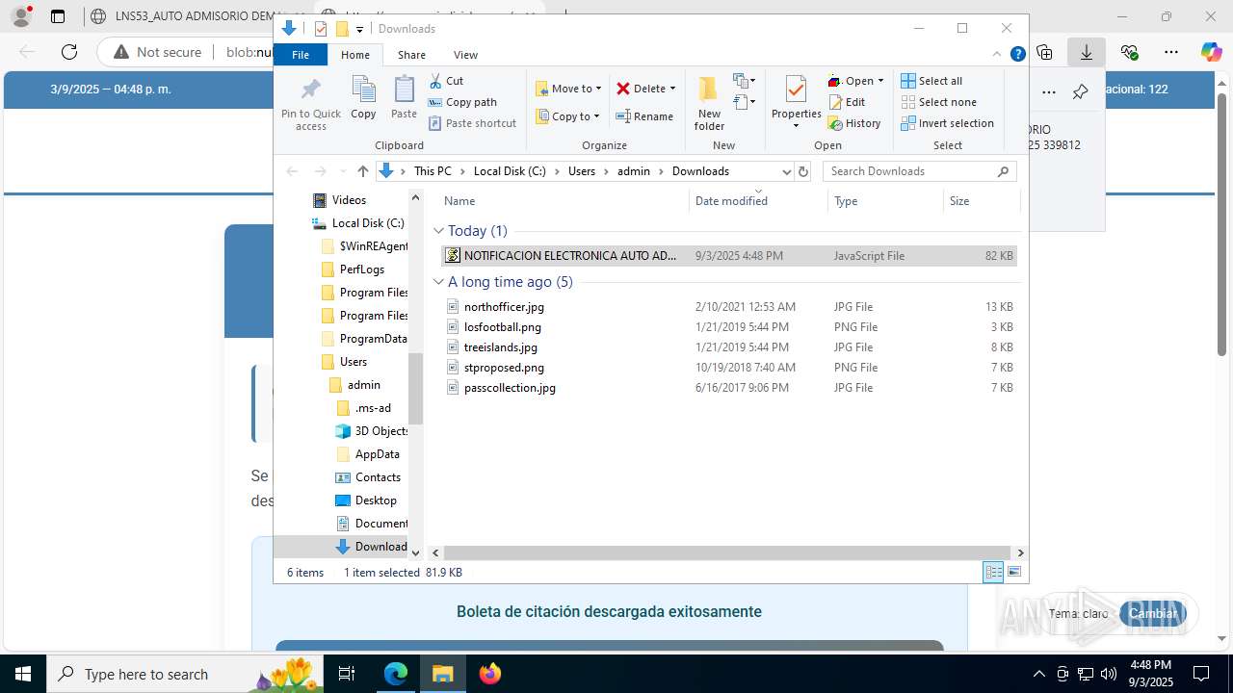Switch to details view icon
The image size is (1233, 693).
pyautogui.click(x=993, y=572)
